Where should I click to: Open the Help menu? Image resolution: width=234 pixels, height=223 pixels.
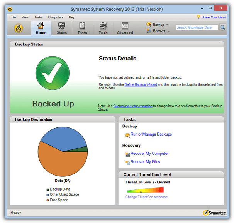(72, 17)
